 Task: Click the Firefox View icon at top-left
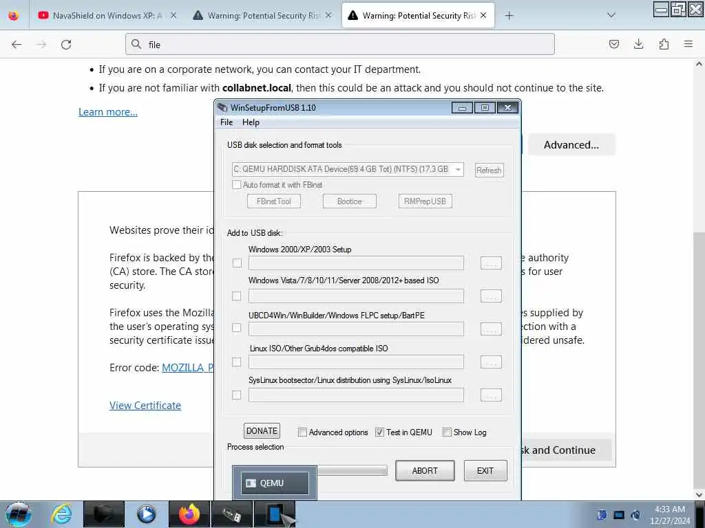pos(14,15)
